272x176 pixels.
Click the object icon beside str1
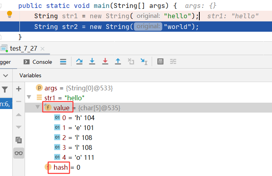coord(39,98)
